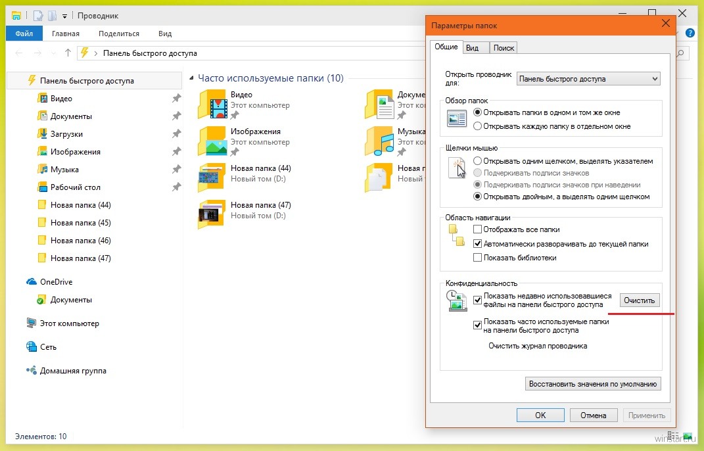Click the Очистить button
Screen dimensions: 704x451
point(640,300)
